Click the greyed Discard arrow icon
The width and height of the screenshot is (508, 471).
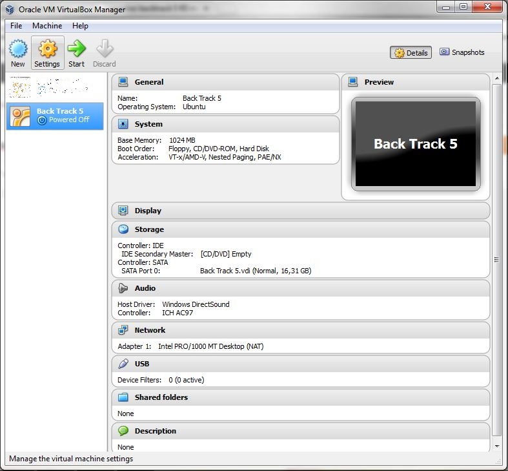coord(105,48)
